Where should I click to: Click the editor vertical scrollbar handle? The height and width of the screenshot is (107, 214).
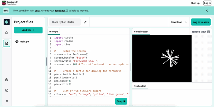pos(131,67)
